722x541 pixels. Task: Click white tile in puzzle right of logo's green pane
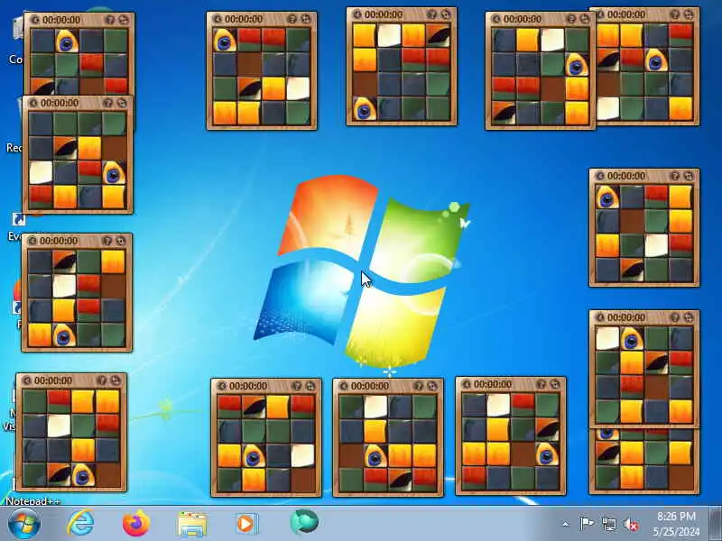(656, 245)
